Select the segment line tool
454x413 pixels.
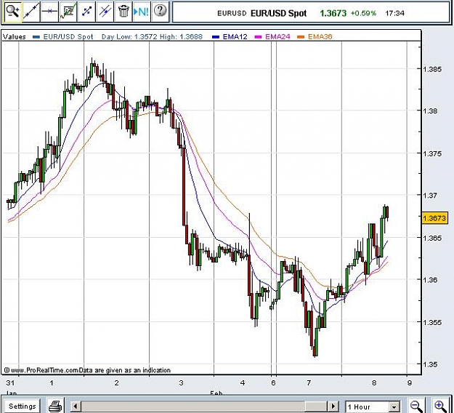86,12
